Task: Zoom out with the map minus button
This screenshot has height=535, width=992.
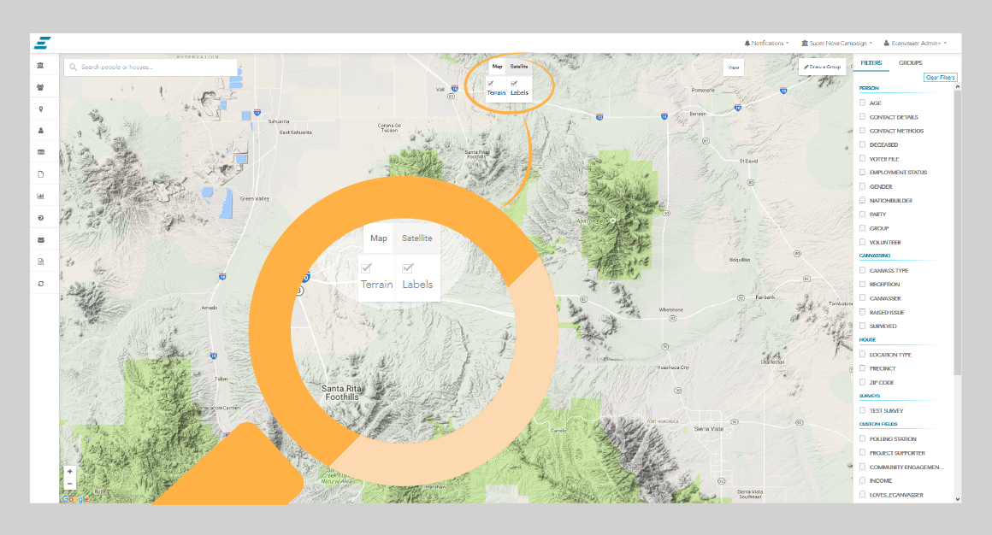Action: (69, 485)
